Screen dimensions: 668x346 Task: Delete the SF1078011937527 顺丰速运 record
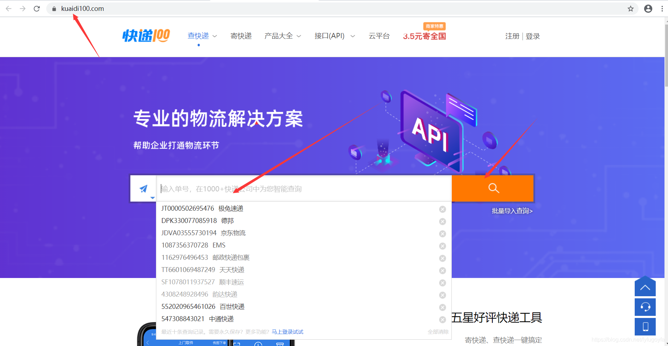pyautogui.click(x=443, y=283)
